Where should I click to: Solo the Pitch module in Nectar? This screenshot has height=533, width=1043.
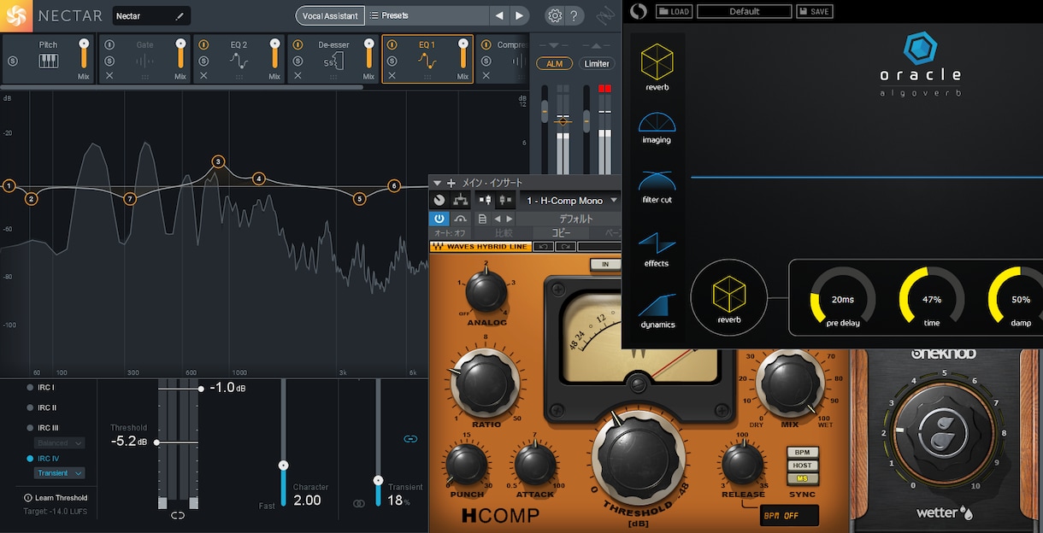pyautogui.click(x=13, y=61)
